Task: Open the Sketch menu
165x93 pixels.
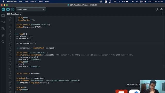Action: (33, 2)
